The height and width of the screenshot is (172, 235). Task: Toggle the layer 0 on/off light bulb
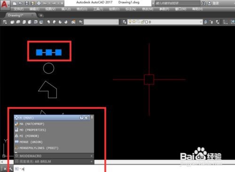[130, 22]
